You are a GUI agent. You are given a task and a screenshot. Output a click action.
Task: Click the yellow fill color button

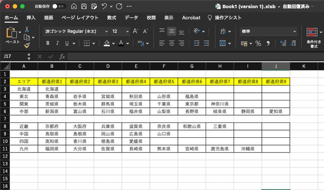tap(107, 43)
